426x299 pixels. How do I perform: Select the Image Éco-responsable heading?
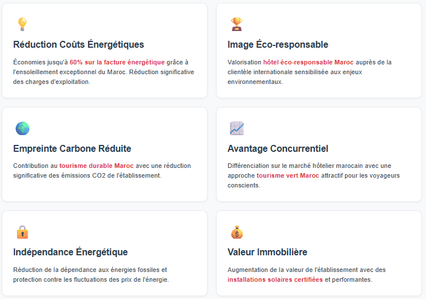pos(278,44)
